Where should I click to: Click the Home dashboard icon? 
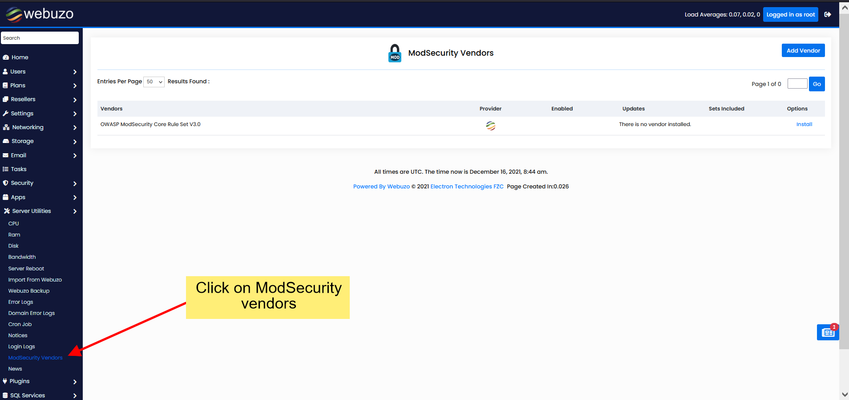click(6, 57)
